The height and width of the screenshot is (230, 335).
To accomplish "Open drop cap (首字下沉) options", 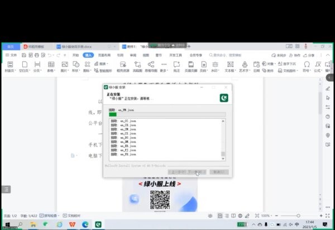I will pos(287,64).
